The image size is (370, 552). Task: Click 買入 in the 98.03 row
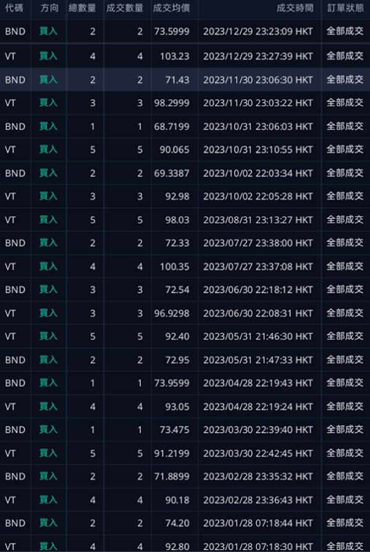[x=49, y=220]
